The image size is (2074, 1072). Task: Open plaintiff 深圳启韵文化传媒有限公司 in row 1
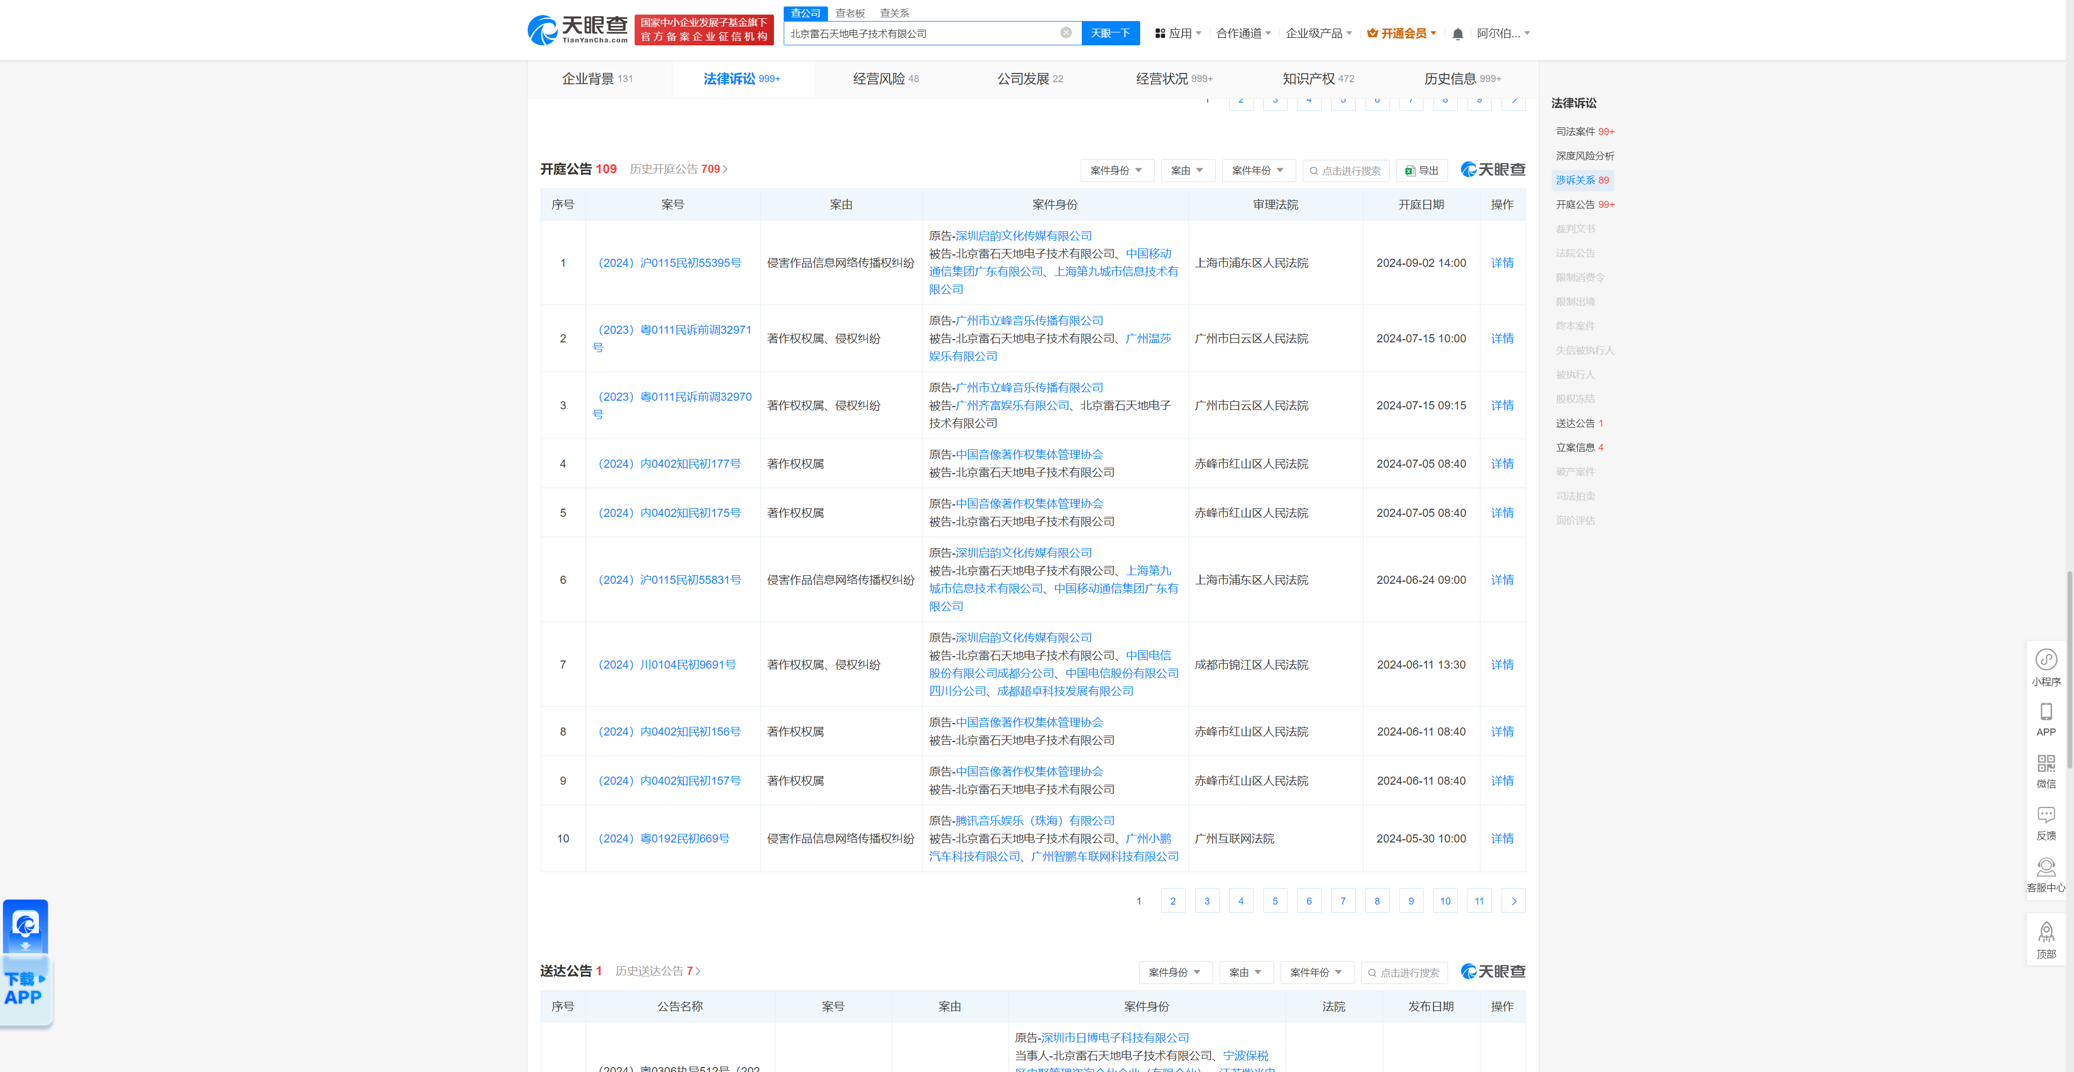pos(1023,236)
